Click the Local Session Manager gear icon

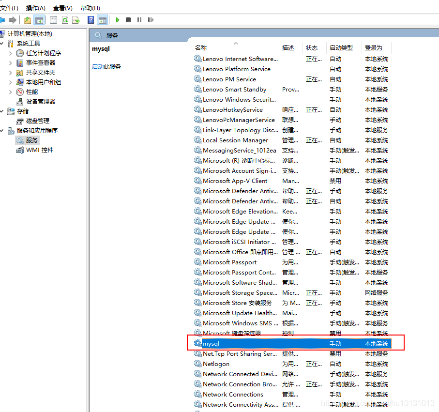(x=197, y=140)
